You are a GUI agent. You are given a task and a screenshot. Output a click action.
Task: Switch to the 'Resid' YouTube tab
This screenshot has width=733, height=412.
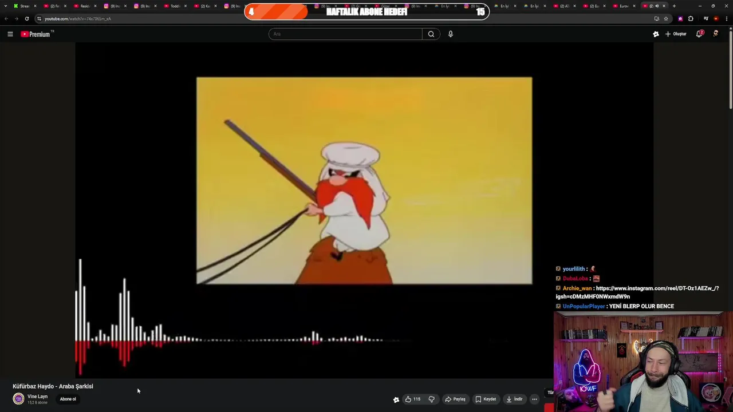click(x=84, y=6)
